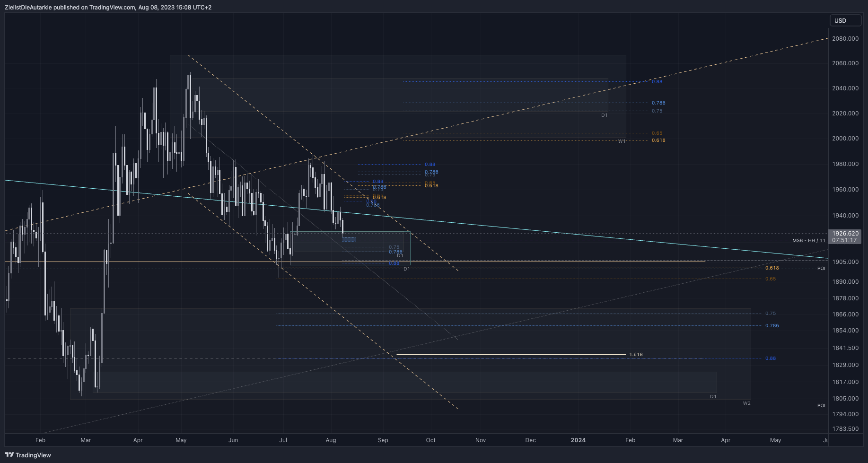Click the Sep label on time axis
This screenshot has height=463, width=868.
point(383,440)
